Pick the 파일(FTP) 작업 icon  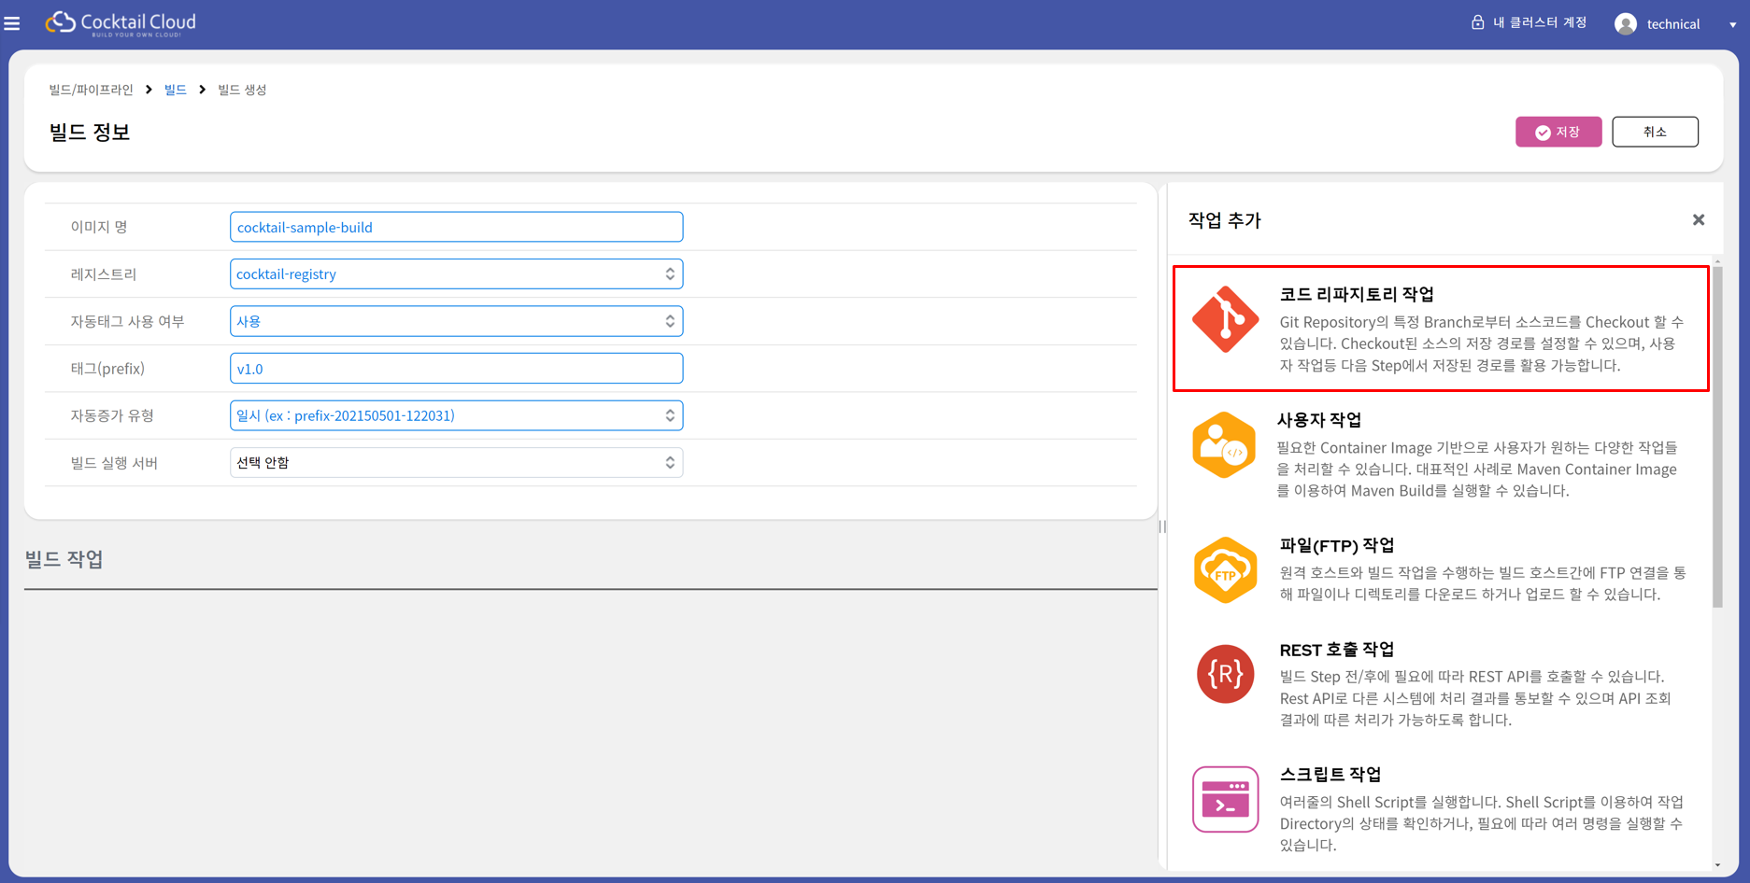1225,570
